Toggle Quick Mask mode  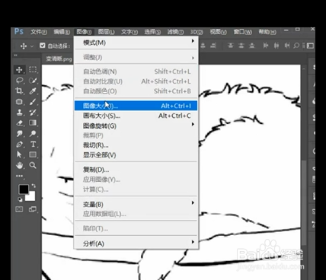tap(19, 209)
